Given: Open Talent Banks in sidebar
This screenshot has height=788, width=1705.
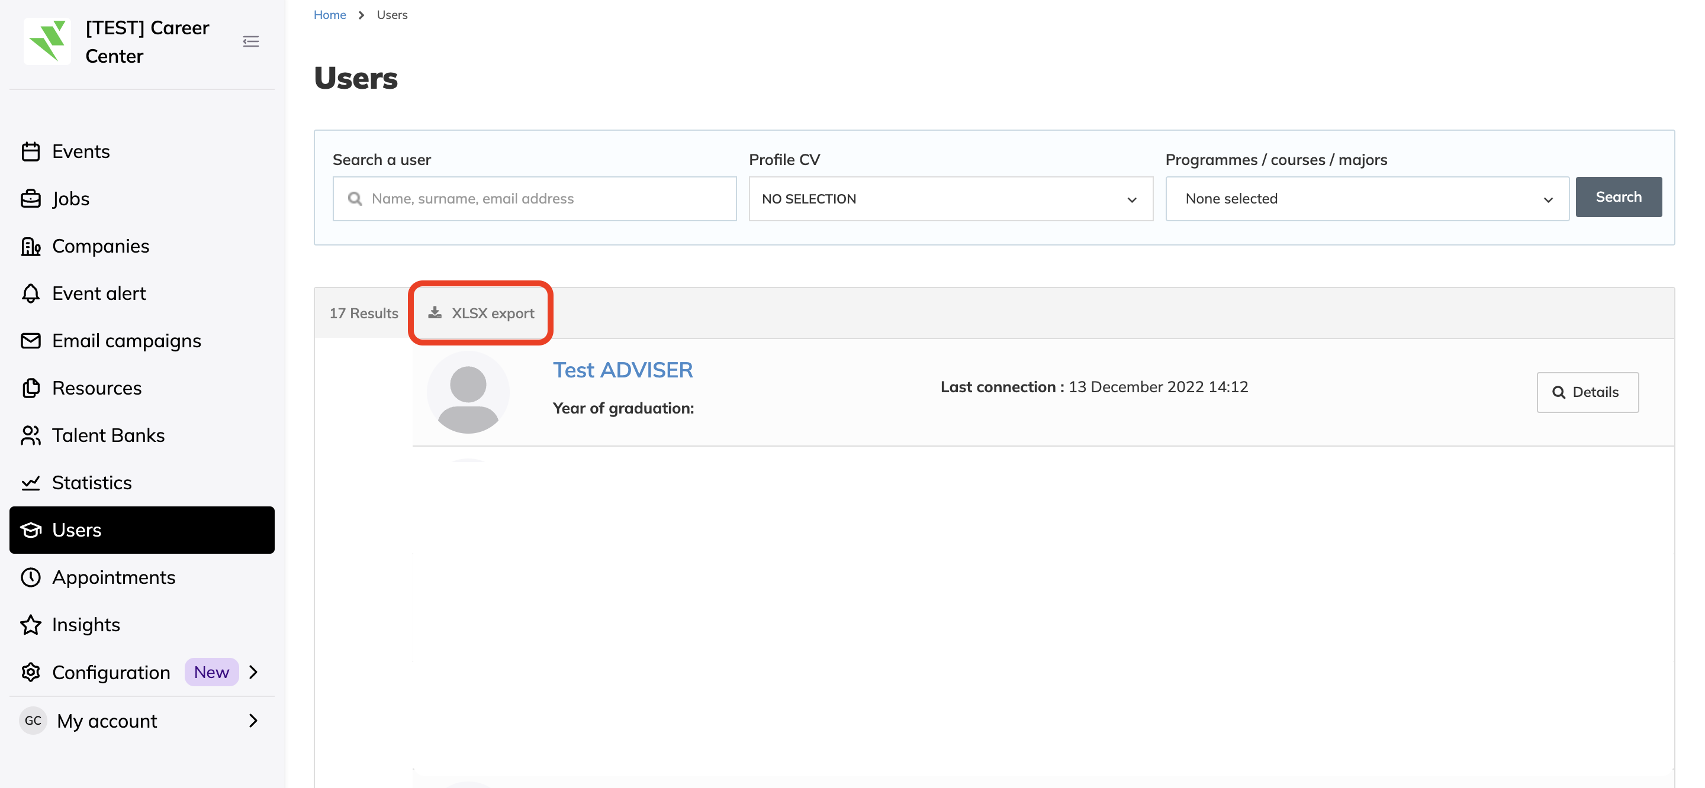Looking at the screenshot, I should 108,435.
